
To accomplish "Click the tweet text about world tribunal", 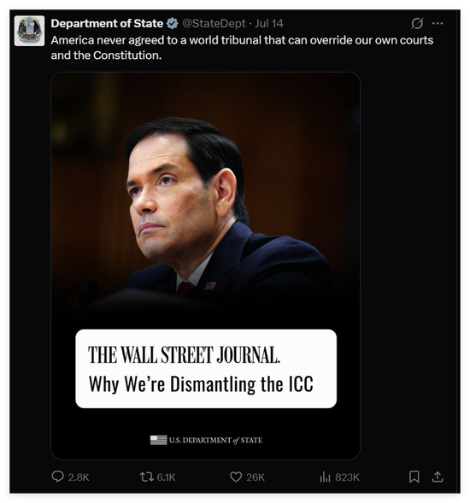I will click(x=242, y=48).
